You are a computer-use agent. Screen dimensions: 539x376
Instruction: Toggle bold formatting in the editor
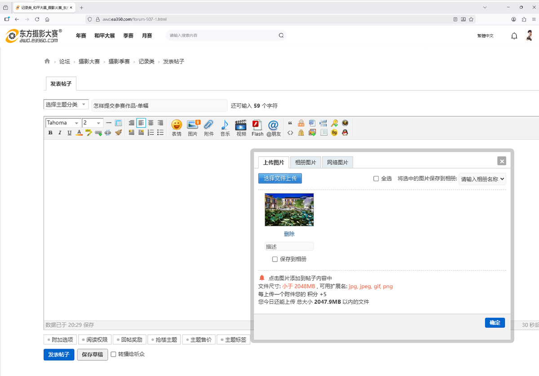[x=50, y=133]
